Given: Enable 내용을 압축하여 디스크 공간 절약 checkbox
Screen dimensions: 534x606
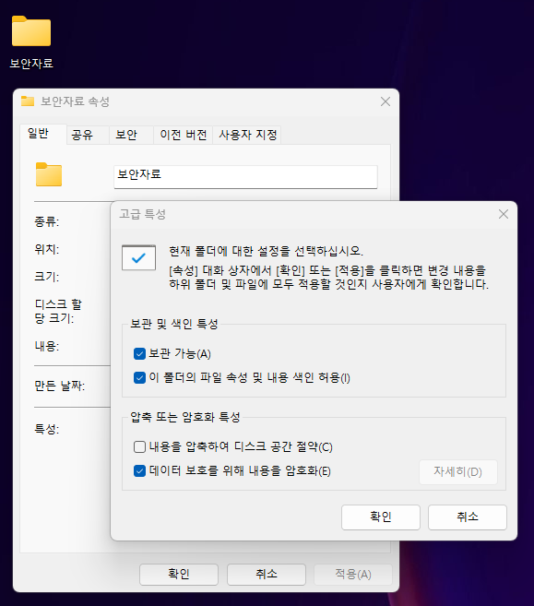Looking at the screenshot, I should [x=139, y=446].
